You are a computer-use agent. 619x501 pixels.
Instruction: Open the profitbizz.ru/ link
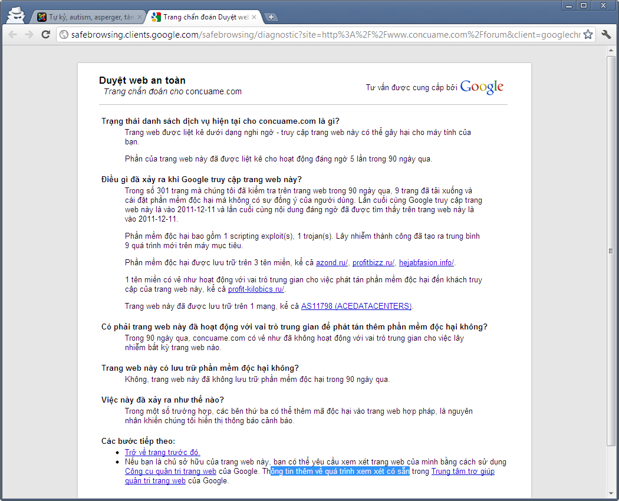(373, 262)
